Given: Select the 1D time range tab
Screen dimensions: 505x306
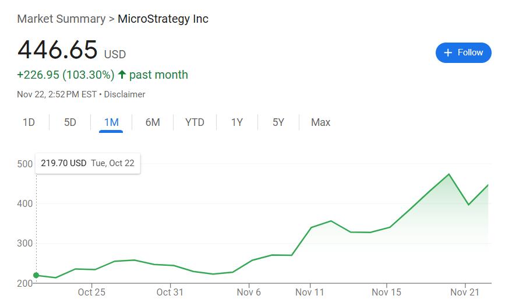Looking at the screenshot, I should point(29,122).
